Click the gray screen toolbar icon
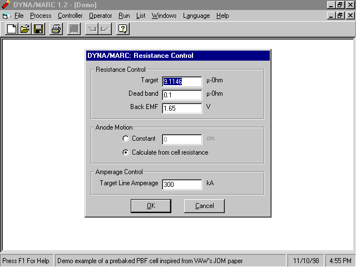Viewport: 356px width, 267px height. (x=74, y=29)
